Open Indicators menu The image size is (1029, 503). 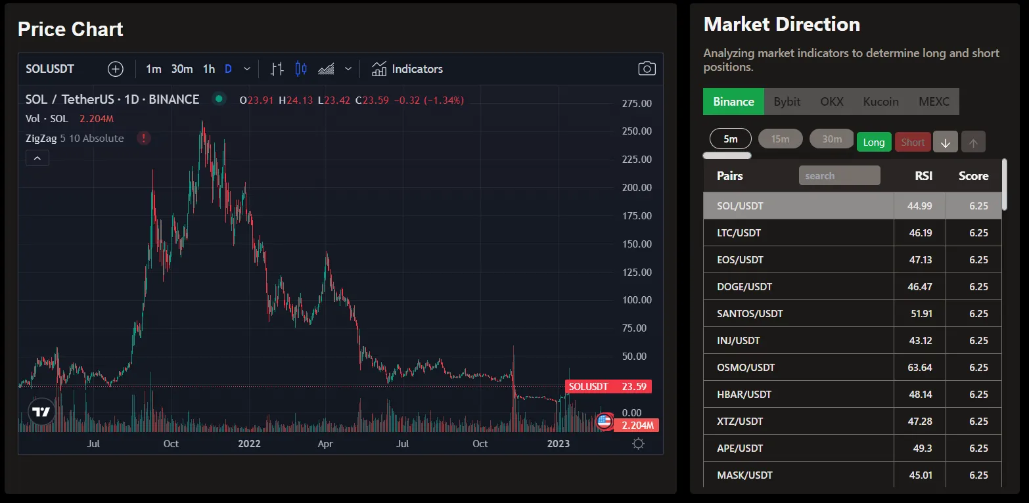coord(407,69)
